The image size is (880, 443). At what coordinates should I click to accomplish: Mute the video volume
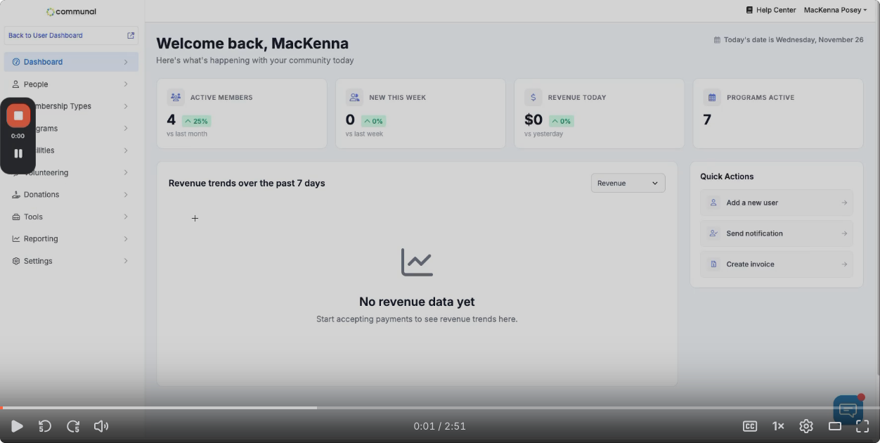point(101,426)
